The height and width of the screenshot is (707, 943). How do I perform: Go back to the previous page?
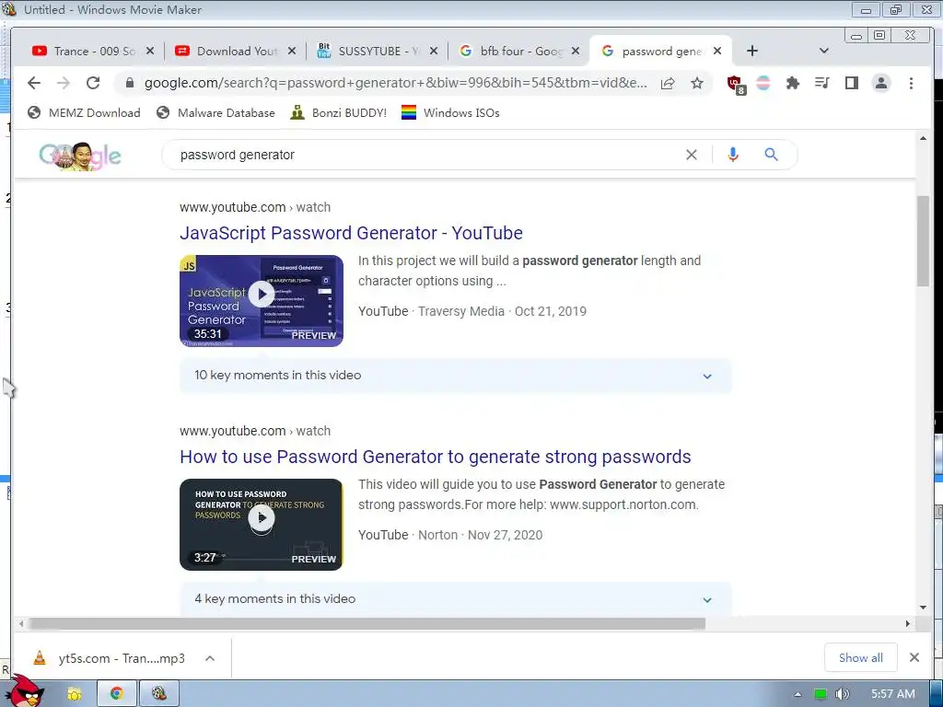34,83
